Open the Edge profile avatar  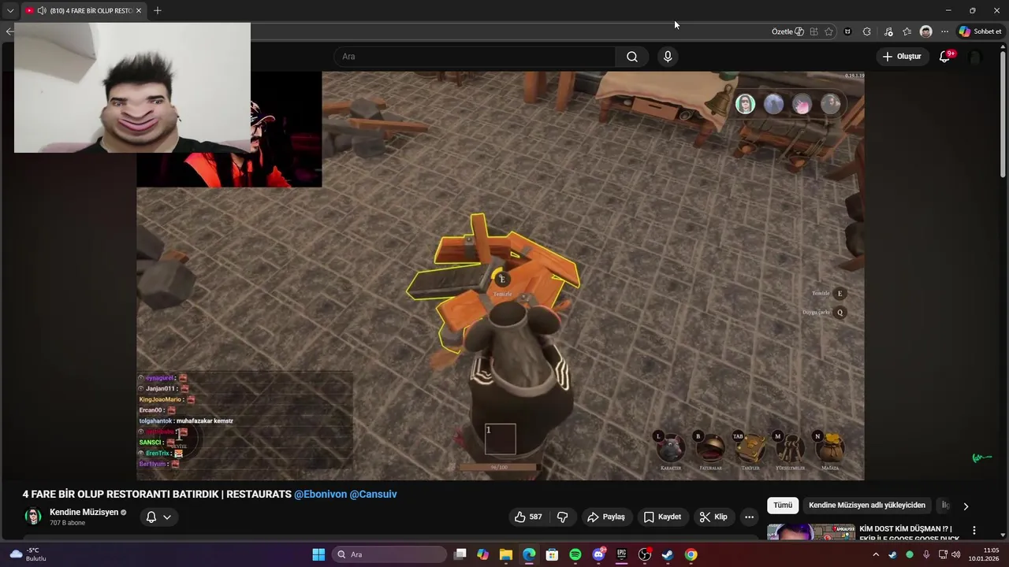tap(926, 31)
